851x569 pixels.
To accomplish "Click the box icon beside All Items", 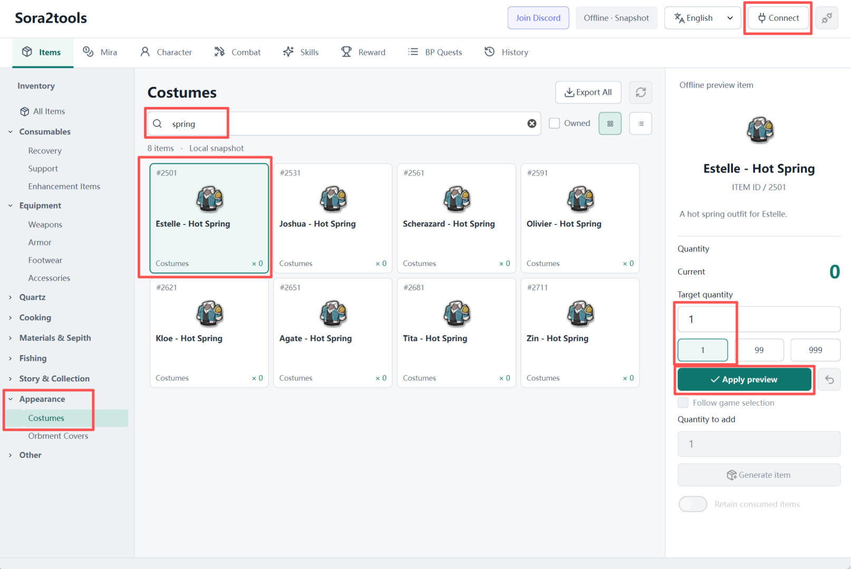I will point(24,112).
